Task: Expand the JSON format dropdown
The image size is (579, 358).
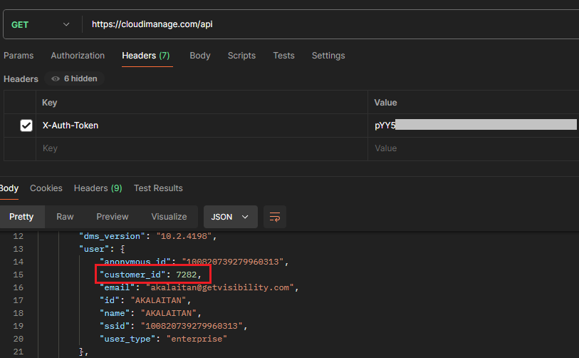Action: (230, 216)
